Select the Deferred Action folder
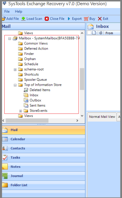 (36, 49)
